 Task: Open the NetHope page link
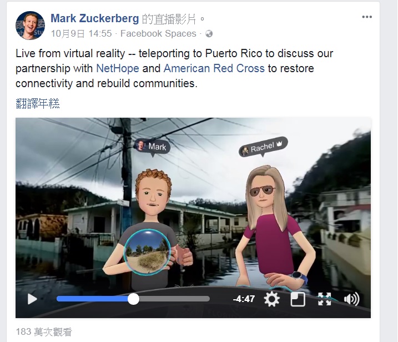(x=118, y=68)
